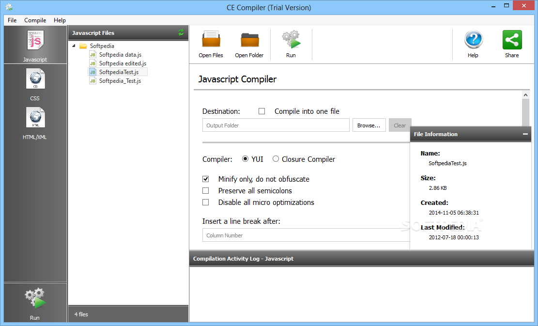Click the created date 2014-11-05 06:38:31
Image resolution: width=538 pixels, height=326 pixels.
point(454,213)
